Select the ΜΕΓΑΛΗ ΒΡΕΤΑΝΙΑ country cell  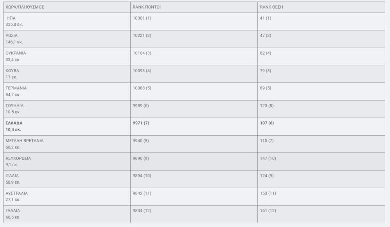point(25,141)
